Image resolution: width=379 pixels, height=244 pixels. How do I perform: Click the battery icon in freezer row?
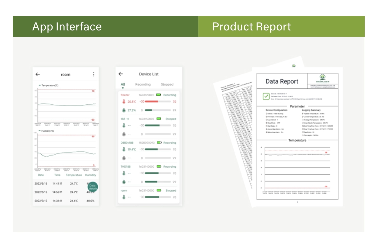pyautogui.click(x=159, y=95)
